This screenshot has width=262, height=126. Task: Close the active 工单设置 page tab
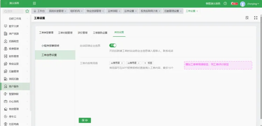(197, 11)
